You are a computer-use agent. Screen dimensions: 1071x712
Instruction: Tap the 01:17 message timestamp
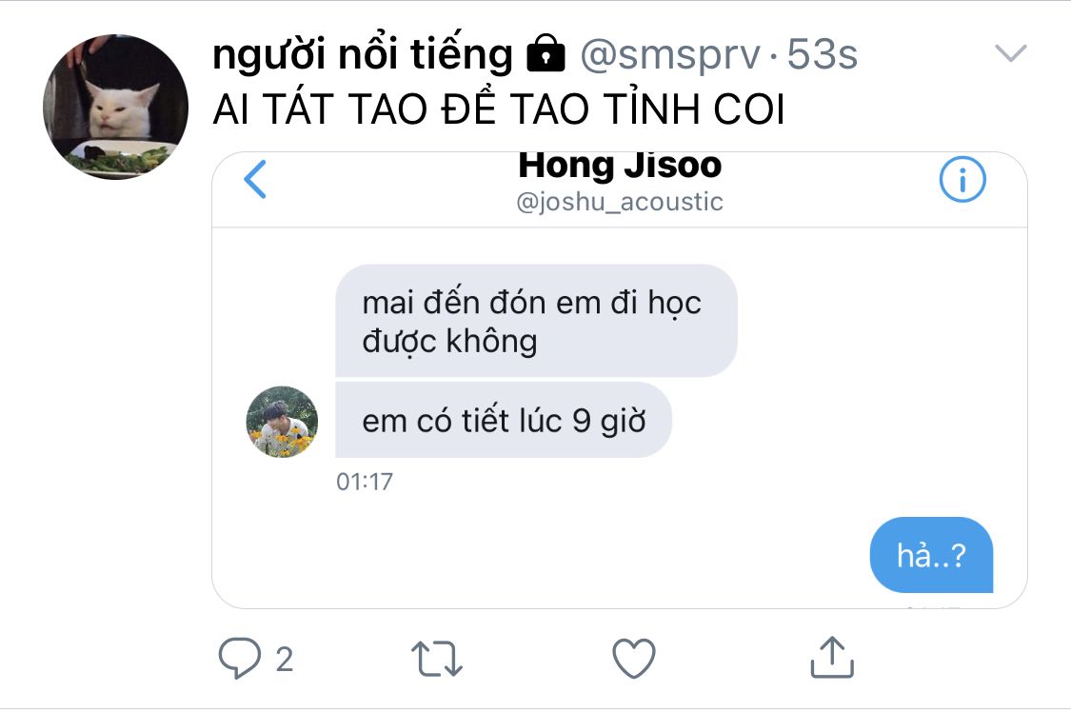point(365,482)
